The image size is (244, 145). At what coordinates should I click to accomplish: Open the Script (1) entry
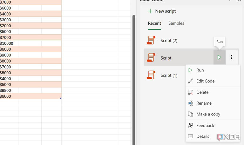point(169,76)
